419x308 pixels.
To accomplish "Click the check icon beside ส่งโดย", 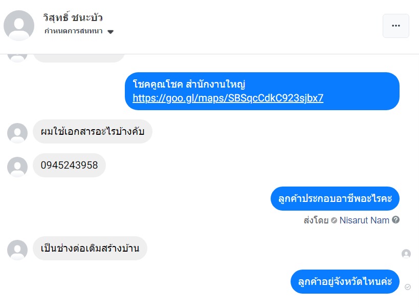I will click(334, 220).
